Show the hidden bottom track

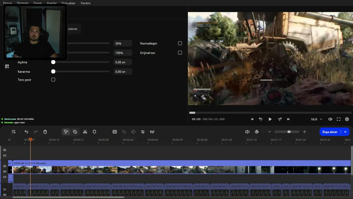click(5, 189)
